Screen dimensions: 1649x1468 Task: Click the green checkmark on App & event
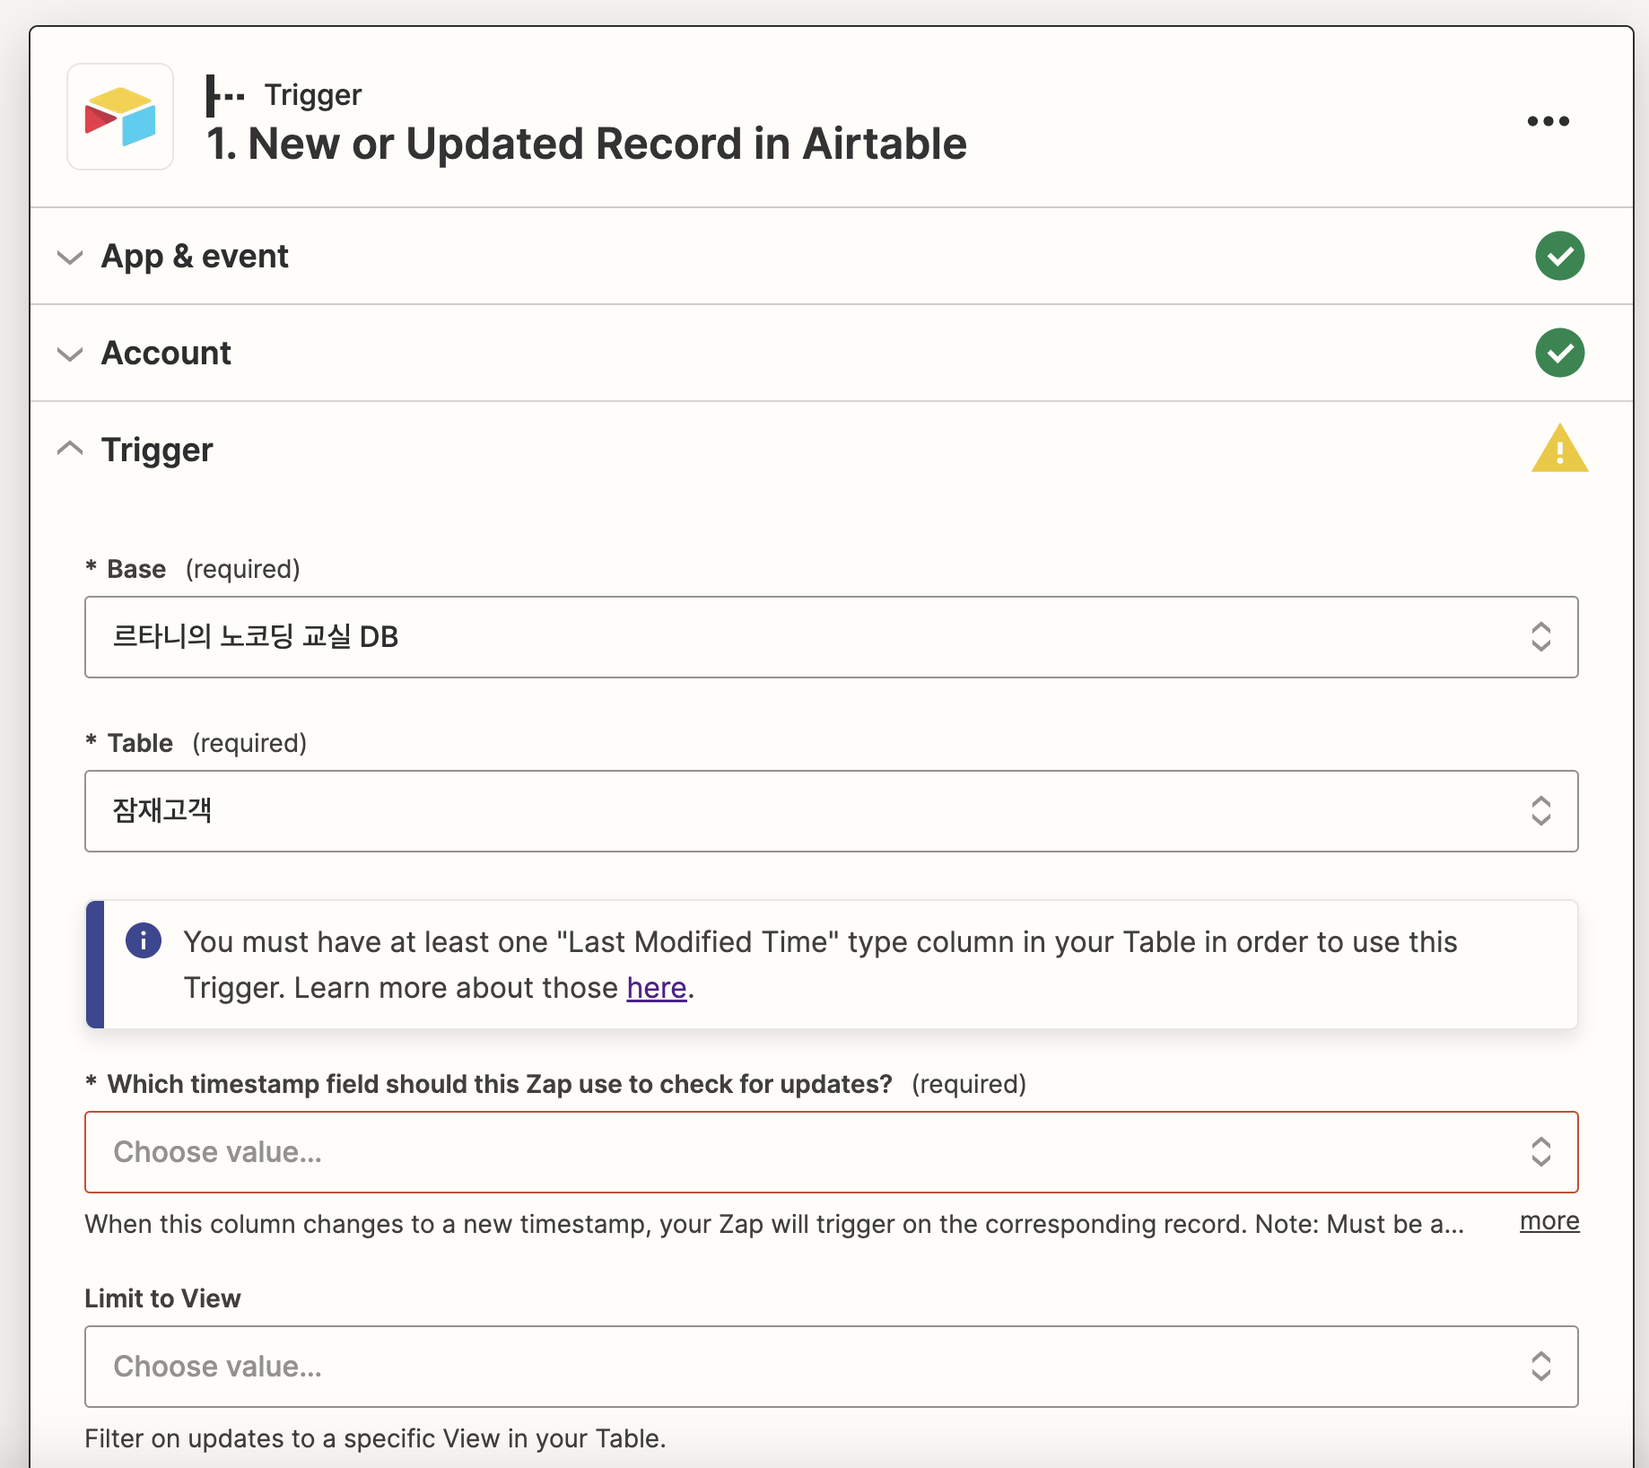[x=1559, y=256]
